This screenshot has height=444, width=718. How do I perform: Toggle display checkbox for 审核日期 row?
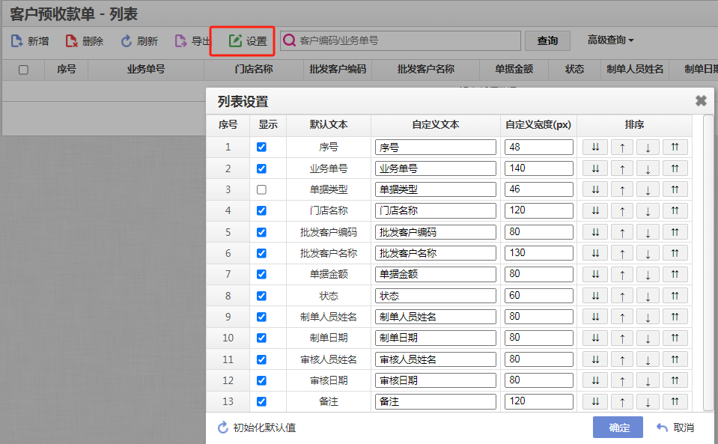(261, 380)
